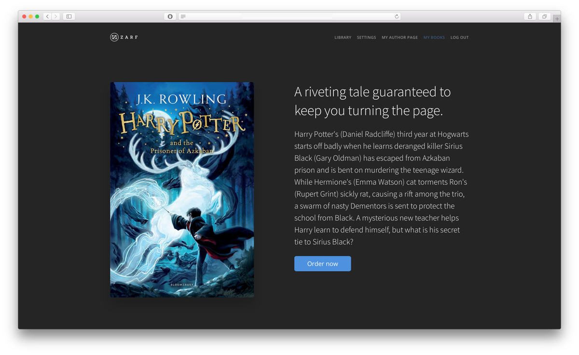Image resolution: width=579 pixels, height=355 pixels.
Task: Open Reader view icon in address bar
Action: pyautogui.click(x=183, y=16)
